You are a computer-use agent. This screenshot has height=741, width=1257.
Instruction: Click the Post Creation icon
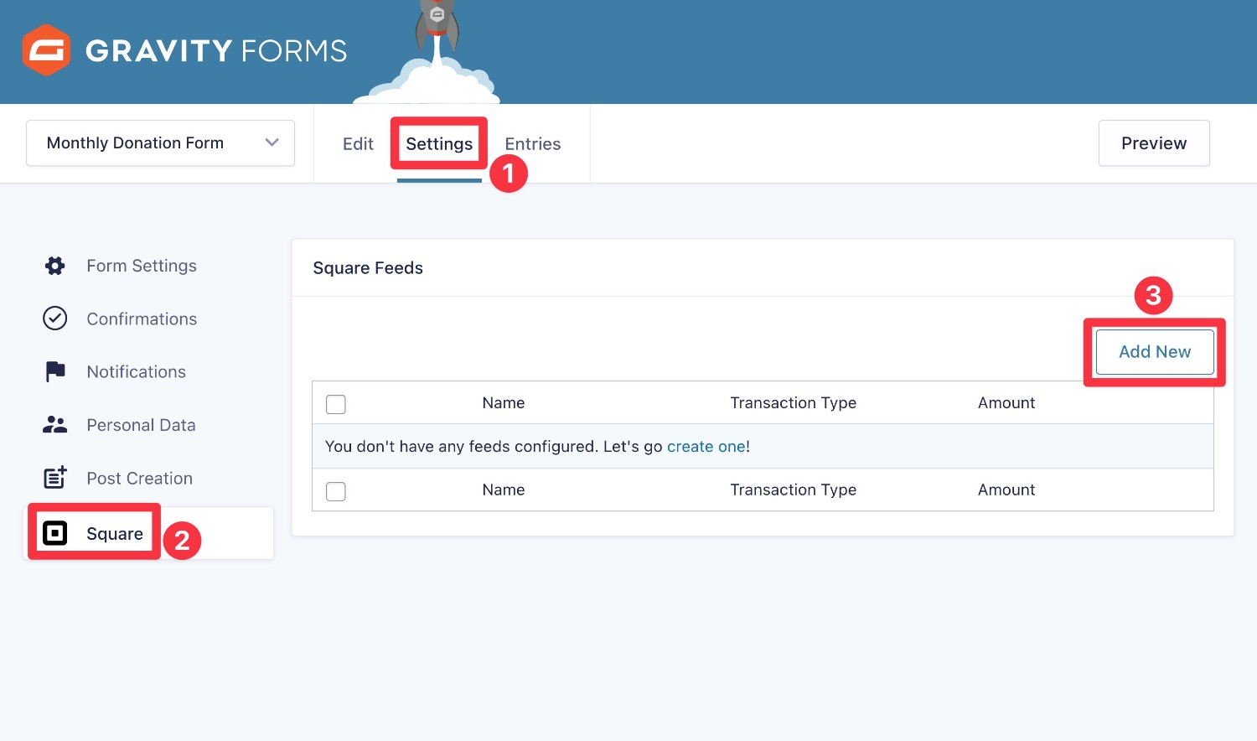(x=55, y=478)
